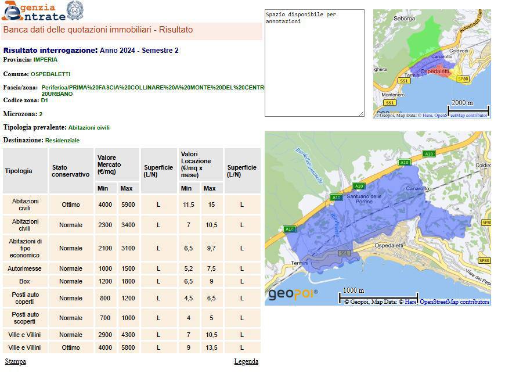
Task: Click the Canarotto label on large map
Action: [417, 189]
